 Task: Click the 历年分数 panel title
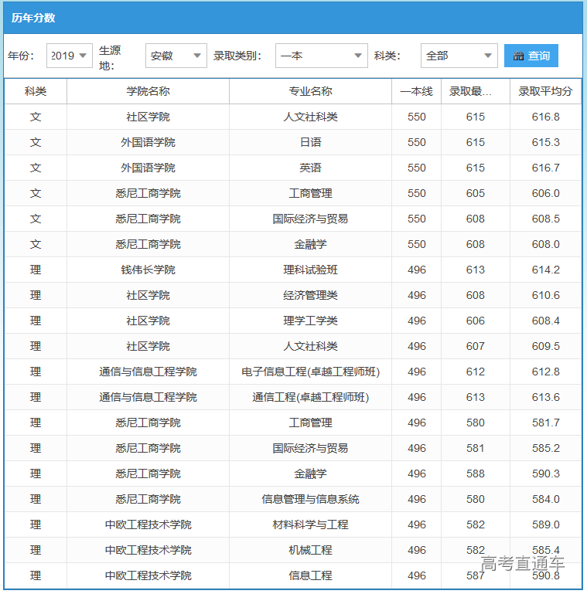pyautogui.click(x=33, y=18)
